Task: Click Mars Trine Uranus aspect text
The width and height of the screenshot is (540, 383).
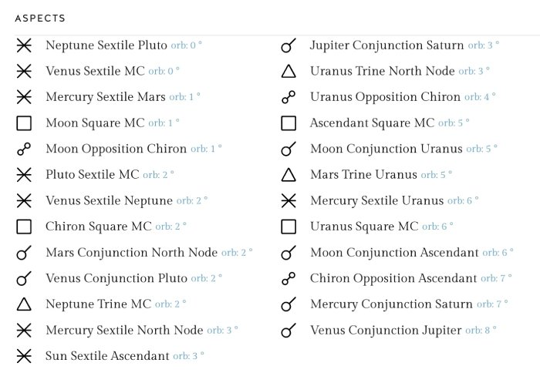Action: [x=363, y=175]
